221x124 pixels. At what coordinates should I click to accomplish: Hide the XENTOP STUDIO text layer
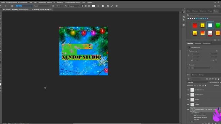tap(188, 110)
